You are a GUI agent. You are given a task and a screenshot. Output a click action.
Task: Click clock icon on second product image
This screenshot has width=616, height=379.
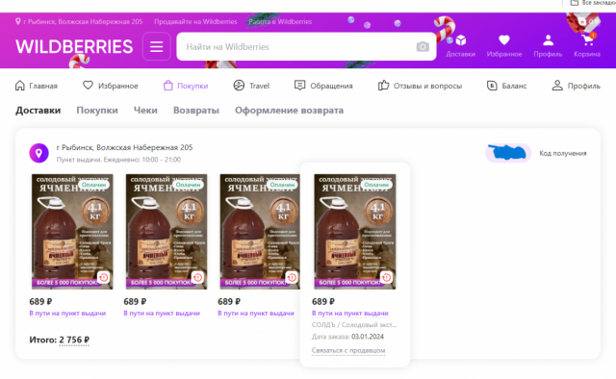click(197, 277)
